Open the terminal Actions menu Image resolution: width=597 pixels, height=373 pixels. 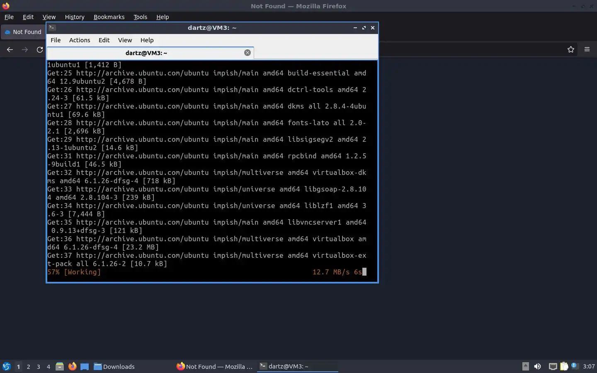(80, 40)
